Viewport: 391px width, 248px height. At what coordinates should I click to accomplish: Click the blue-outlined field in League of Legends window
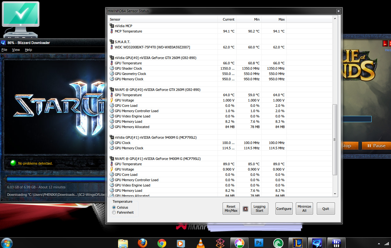357,119
